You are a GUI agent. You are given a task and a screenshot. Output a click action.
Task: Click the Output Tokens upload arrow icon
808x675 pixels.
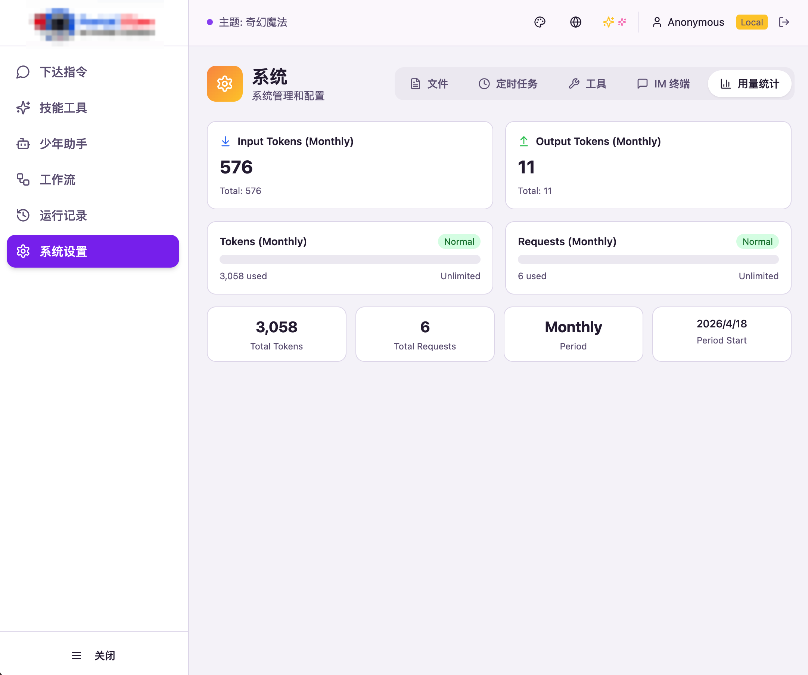click(x=523, y=141)
